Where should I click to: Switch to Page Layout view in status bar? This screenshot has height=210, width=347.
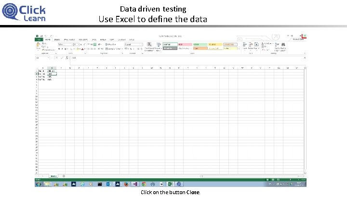coord(273,180)
